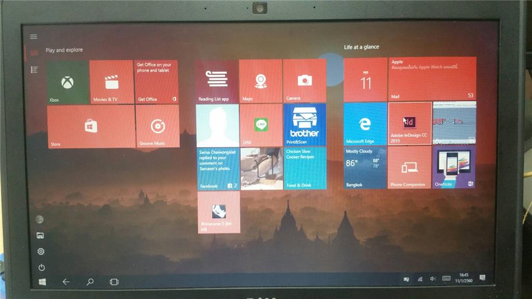Open the Food & Drink tile
This screenshot has height=299, width=532.
click(305, 168)
